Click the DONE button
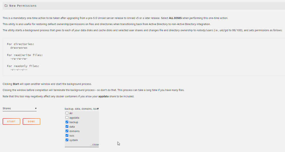This screenshot has width=285, height=152. (31, 122)
